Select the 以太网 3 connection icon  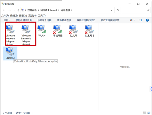pos(10,51)
